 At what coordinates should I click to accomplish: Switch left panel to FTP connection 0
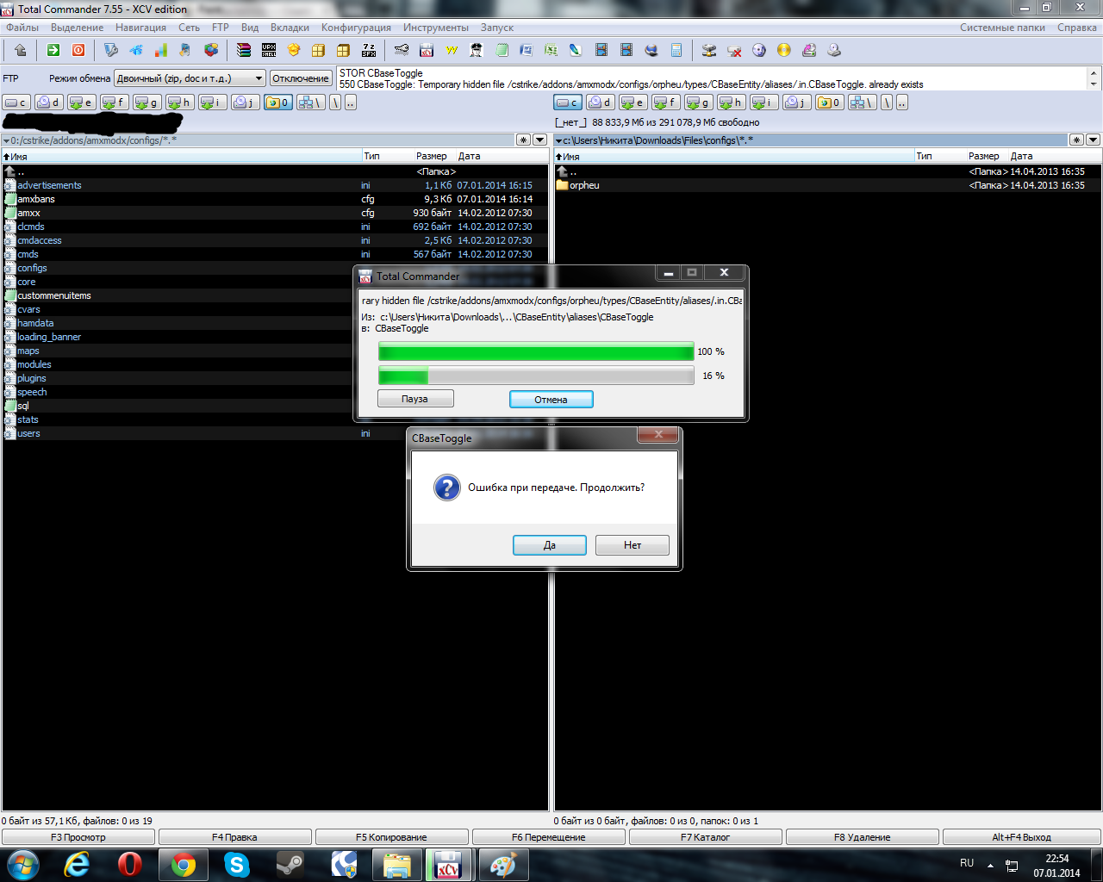click(278, 102)
